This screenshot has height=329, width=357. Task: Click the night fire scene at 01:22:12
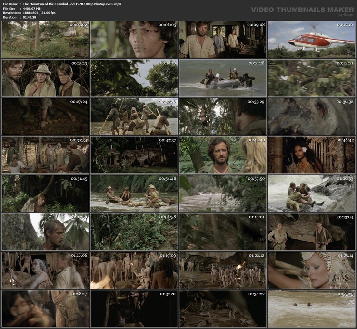[222, 270]
